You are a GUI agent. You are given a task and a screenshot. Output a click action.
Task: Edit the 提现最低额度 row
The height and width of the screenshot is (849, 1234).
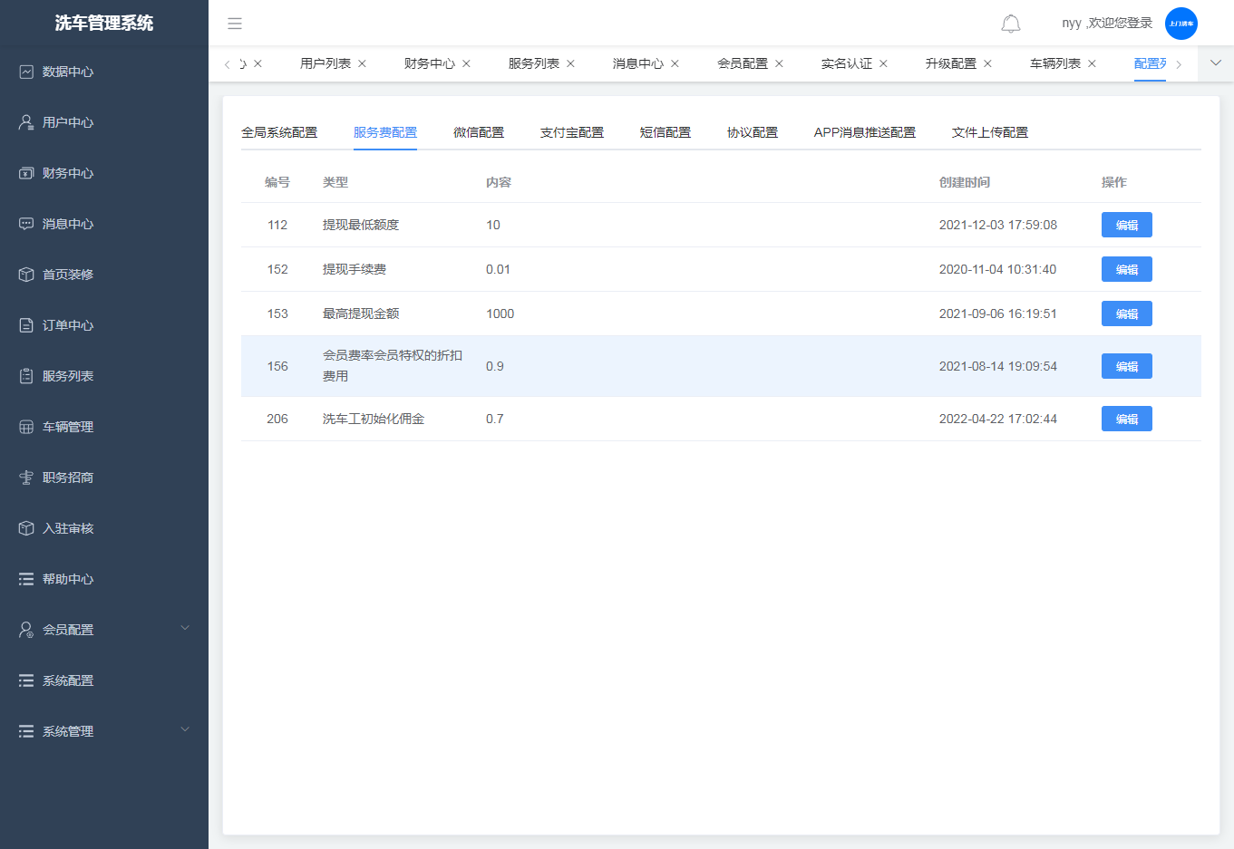[1126, 225]
